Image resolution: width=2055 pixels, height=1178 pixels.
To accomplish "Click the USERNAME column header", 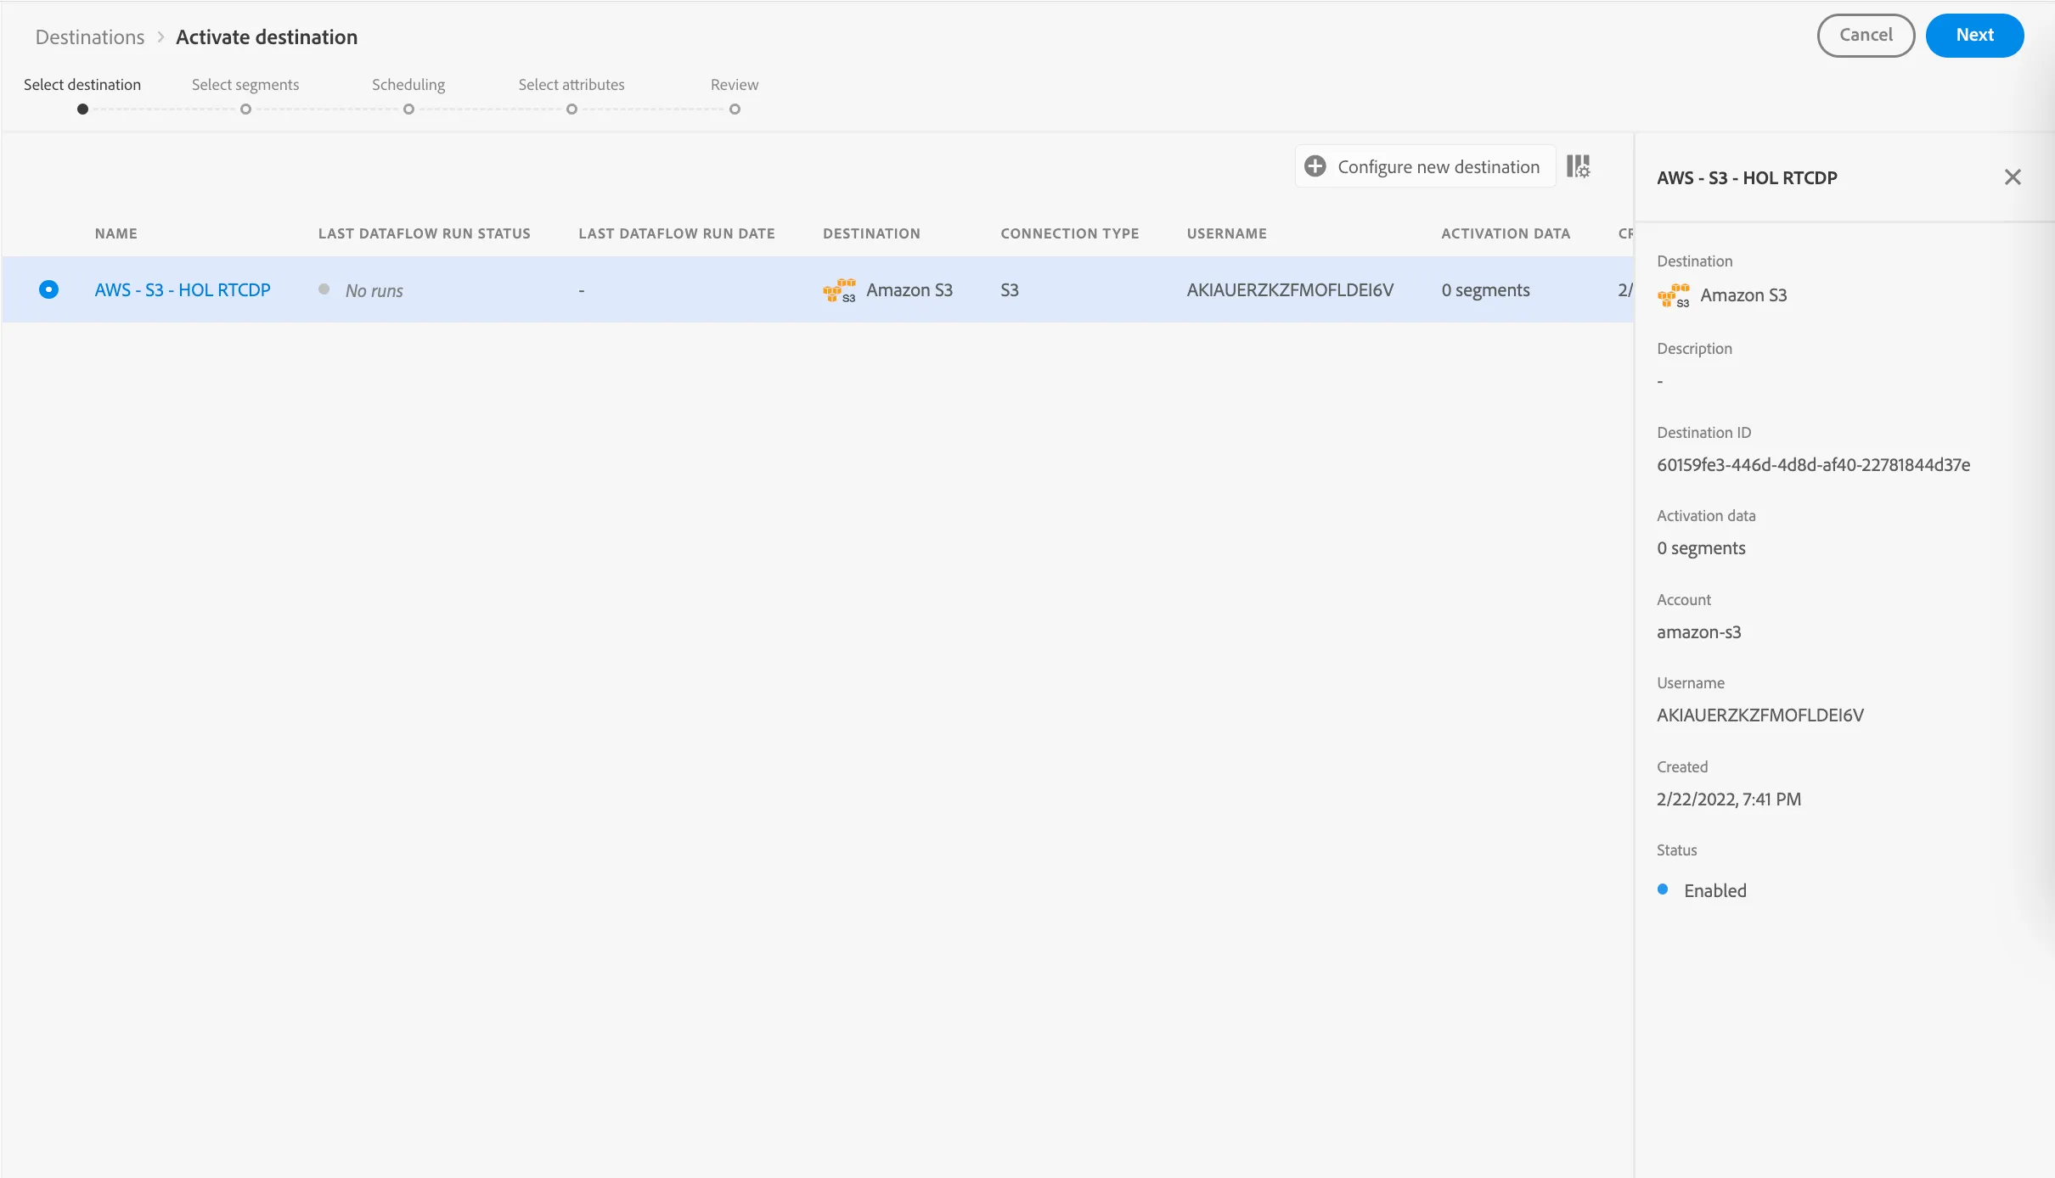I will pos(1227,233).
